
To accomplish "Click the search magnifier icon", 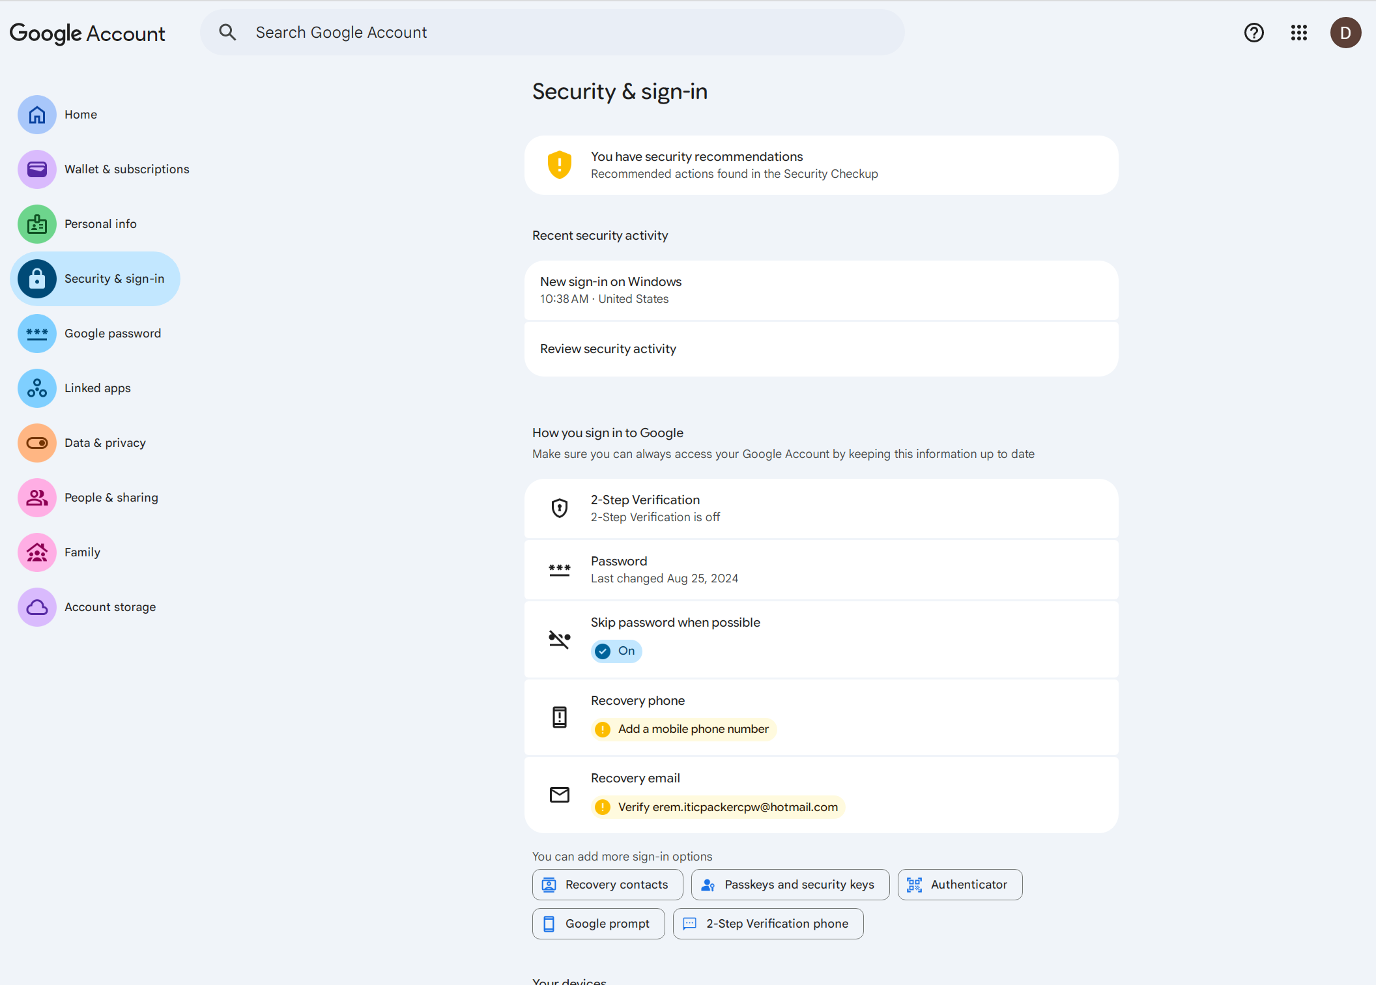I will click(227, 32).
